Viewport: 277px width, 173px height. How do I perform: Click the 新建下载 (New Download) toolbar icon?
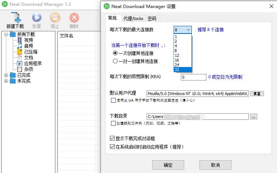pos(15,18)
